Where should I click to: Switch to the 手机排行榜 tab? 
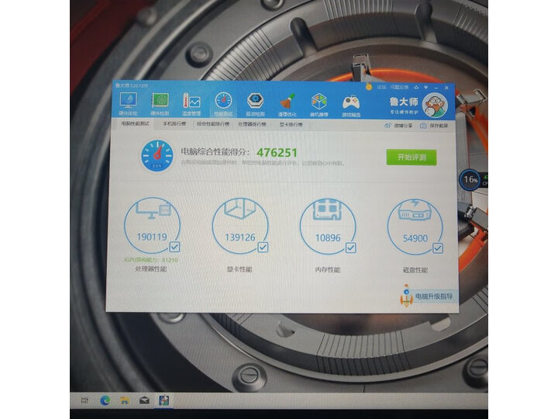pyautogui.click(x=174, y=124)
